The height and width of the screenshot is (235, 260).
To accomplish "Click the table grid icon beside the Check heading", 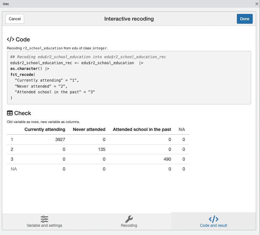I will [x=9, y=113].
